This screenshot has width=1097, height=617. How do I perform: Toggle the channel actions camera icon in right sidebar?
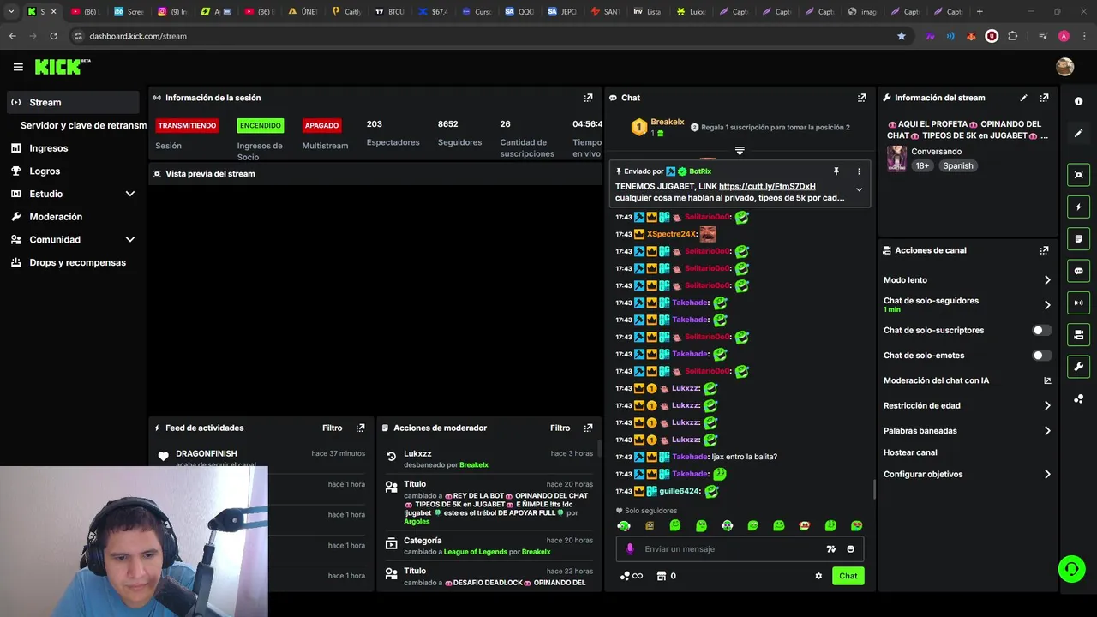tap(1078, 334)
